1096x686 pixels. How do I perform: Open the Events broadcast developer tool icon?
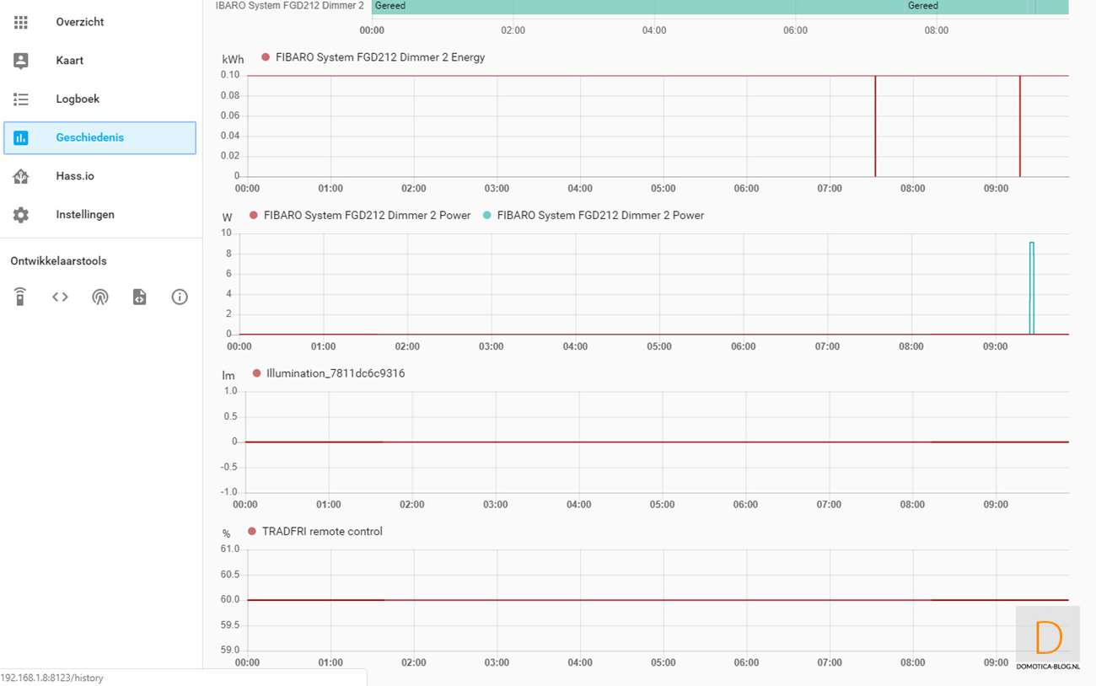[x=100, y=297]
